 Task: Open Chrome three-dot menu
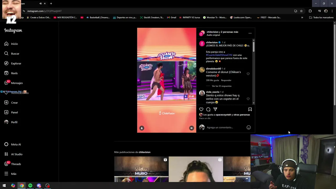[x=332, y=11]
